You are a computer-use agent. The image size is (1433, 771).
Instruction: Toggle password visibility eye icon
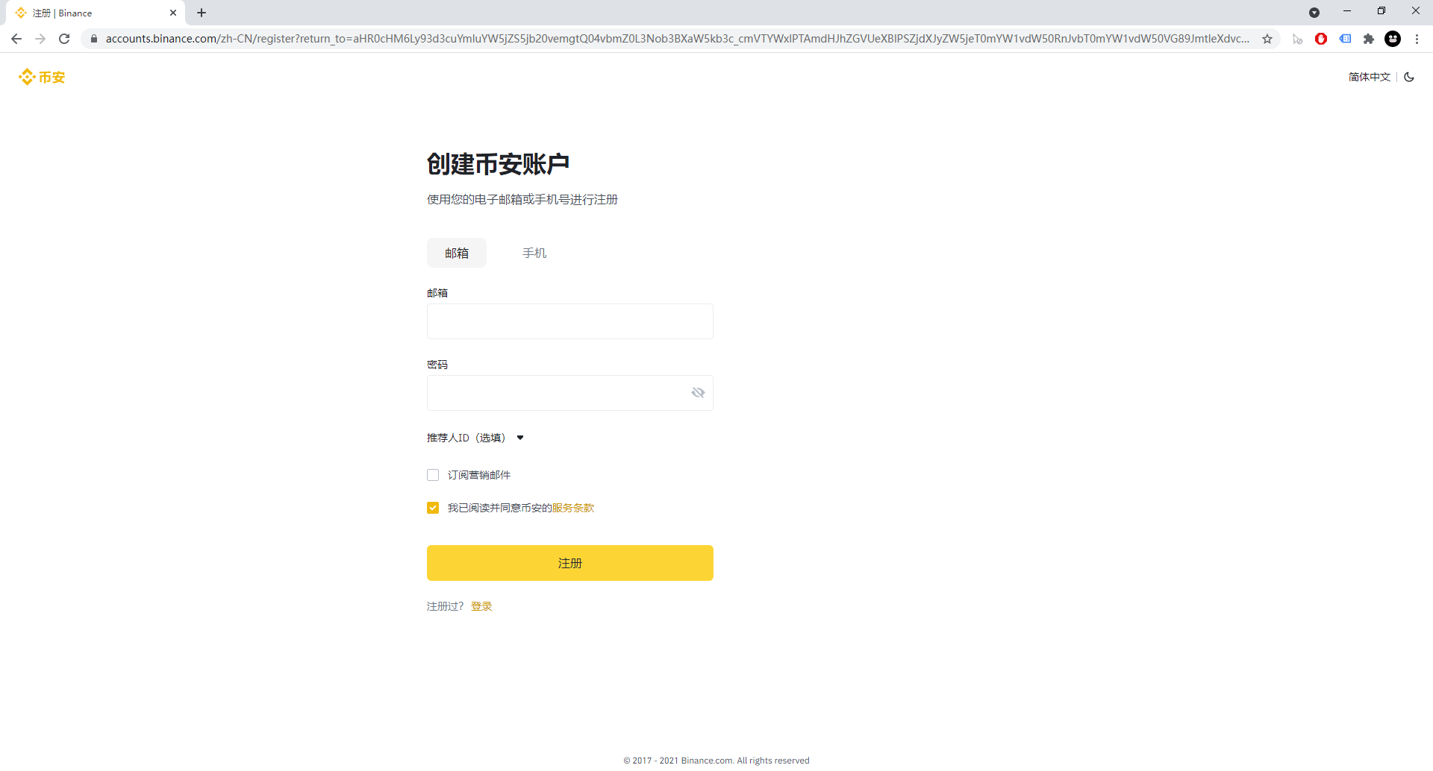click(698, 393)
